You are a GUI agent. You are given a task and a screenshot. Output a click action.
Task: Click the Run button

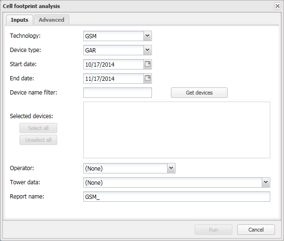(x=213, y=230)
